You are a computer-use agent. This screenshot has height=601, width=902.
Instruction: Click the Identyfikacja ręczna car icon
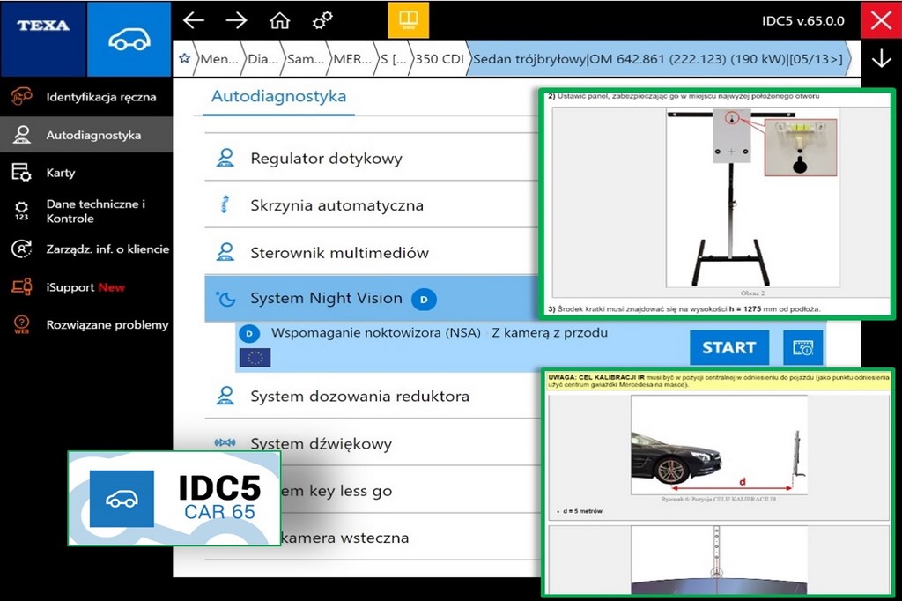click(22, 97)
